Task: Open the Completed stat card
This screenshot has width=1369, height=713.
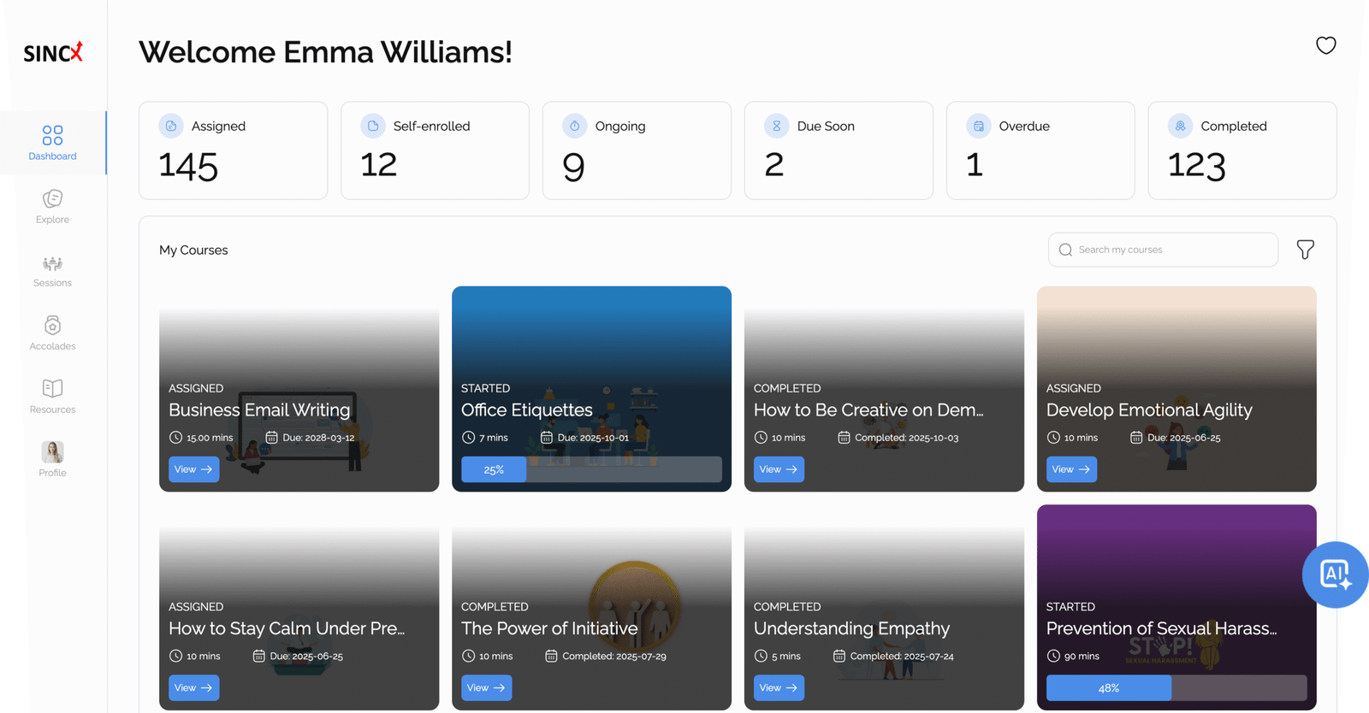Action: tap(1242, 150)
